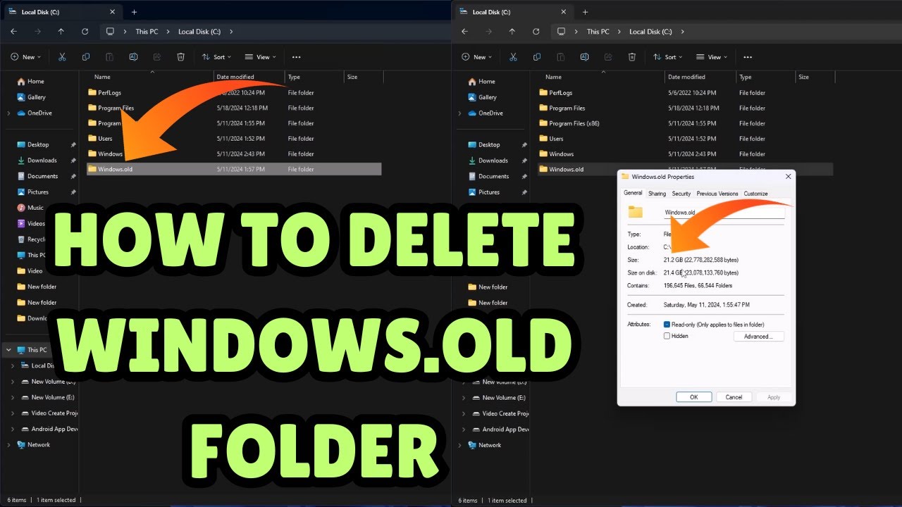Delete the selection with the left window's trash icon
The image size is (902, 507).
180,57
